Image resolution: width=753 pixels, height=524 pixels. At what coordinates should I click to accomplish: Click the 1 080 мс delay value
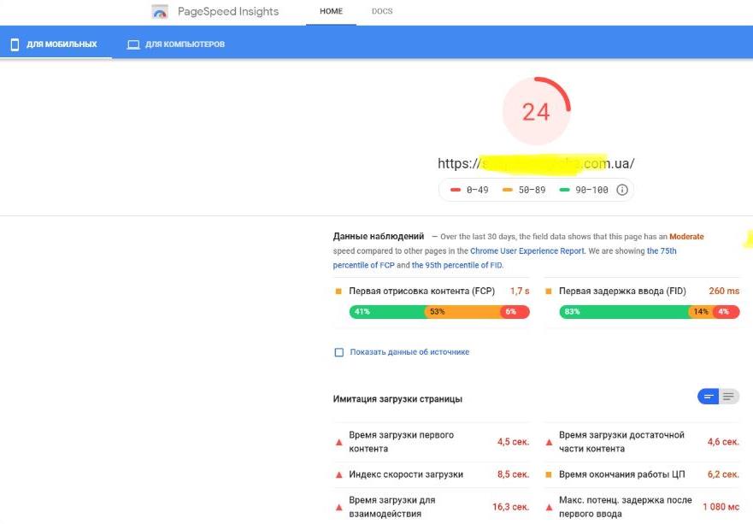pyautogui.click(x=721, y=507)
